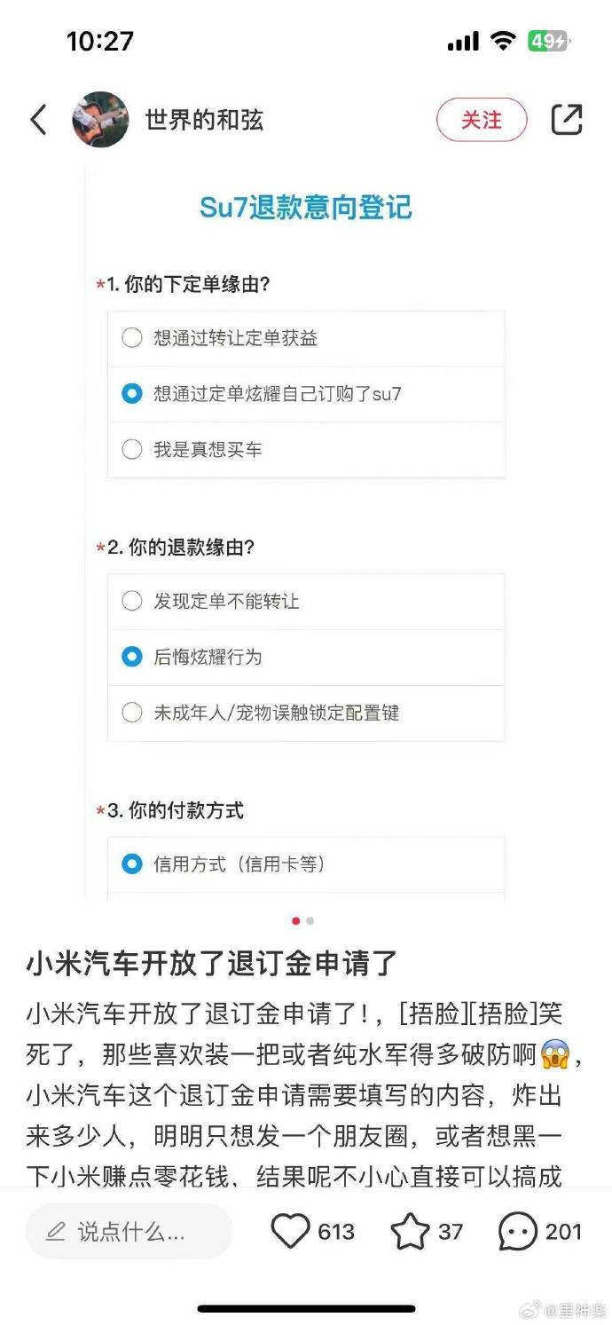Tap the battery indicator in status bar
Viewport: 612px width, 1325px height.
coord(547,41)
